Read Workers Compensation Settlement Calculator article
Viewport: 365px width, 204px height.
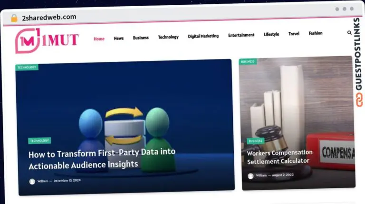pyautogui.click(x=279, y=157)
